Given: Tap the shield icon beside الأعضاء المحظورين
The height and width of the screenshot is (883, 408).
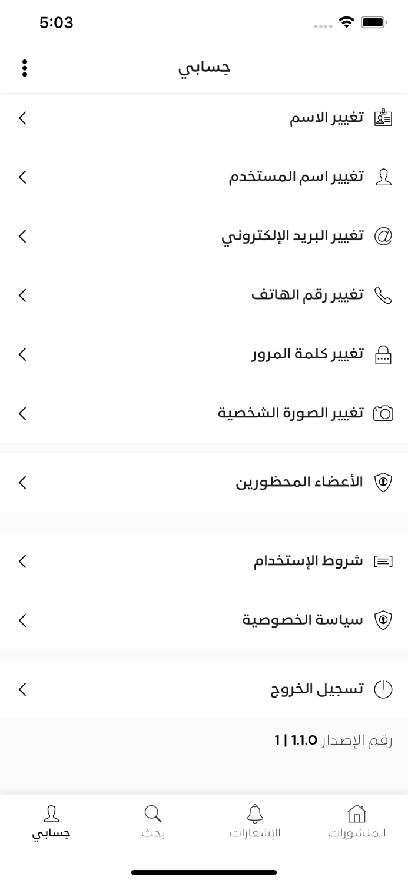Looking at the screenshot, I should point(383,483).
